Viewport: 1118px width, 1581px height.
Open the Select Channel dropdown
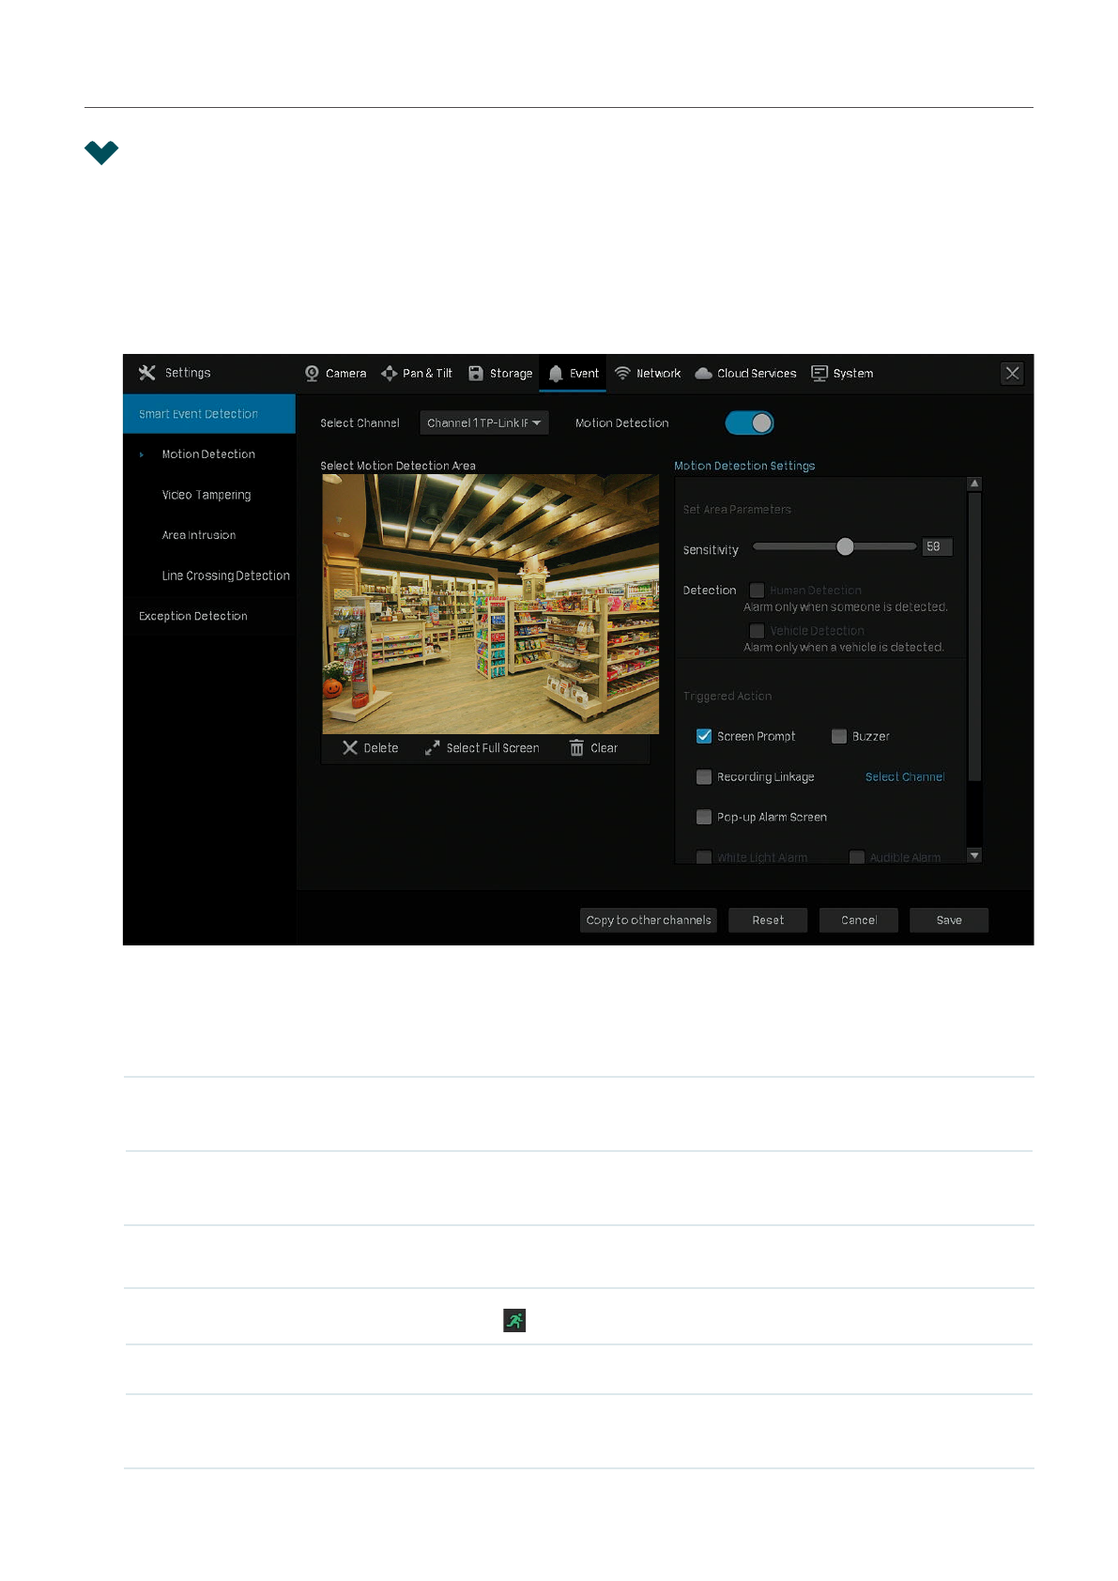(483, 423)
